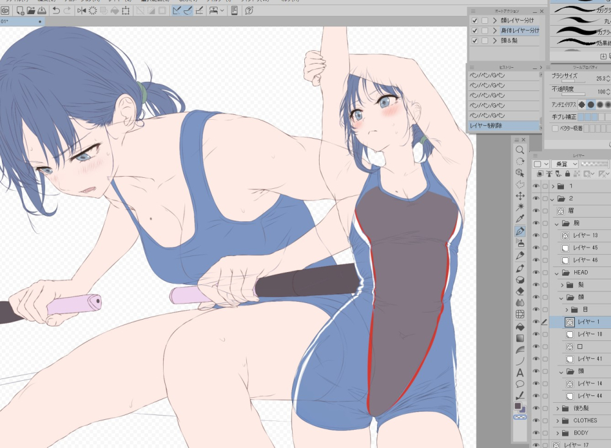Select the Airbrush tool
The height and width of the screenshot is (448, 611).
pyautogui.click(x=520, y=243)
